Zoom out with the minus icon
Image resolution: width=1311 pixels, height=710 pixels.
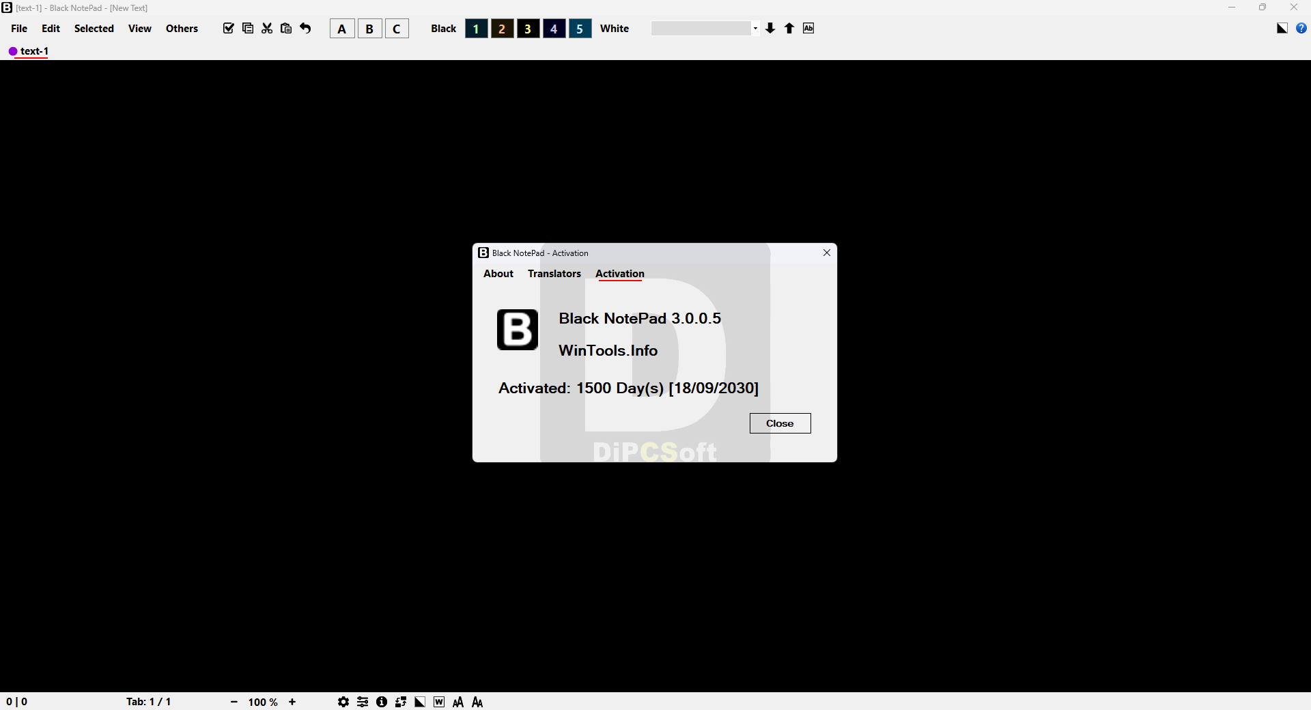point(234,702)
